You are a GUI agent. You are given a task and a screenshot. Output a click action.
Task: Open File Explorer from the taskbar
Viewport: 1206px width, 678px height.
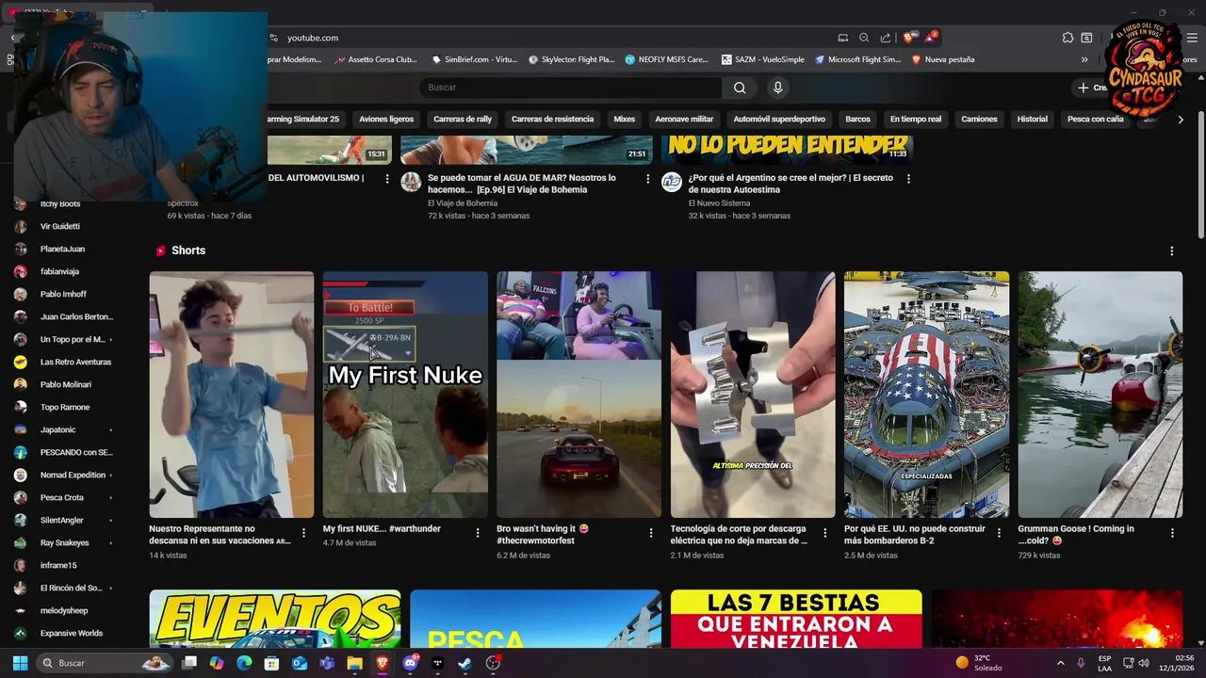coord(354,663)
